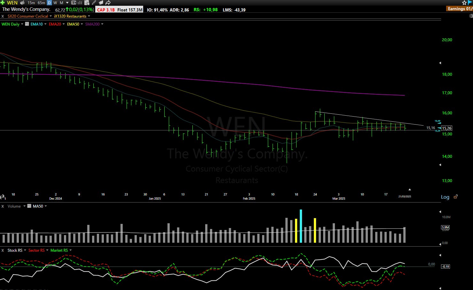The image size is (473, 290).
Task: Click the -0,19 RS value label
Action: [x=446, y=266]
